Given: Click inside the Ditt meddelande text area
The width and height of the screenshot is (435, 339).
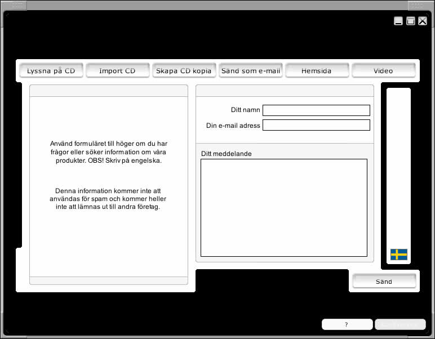Looking at the screenshot, I should [284, 207].
